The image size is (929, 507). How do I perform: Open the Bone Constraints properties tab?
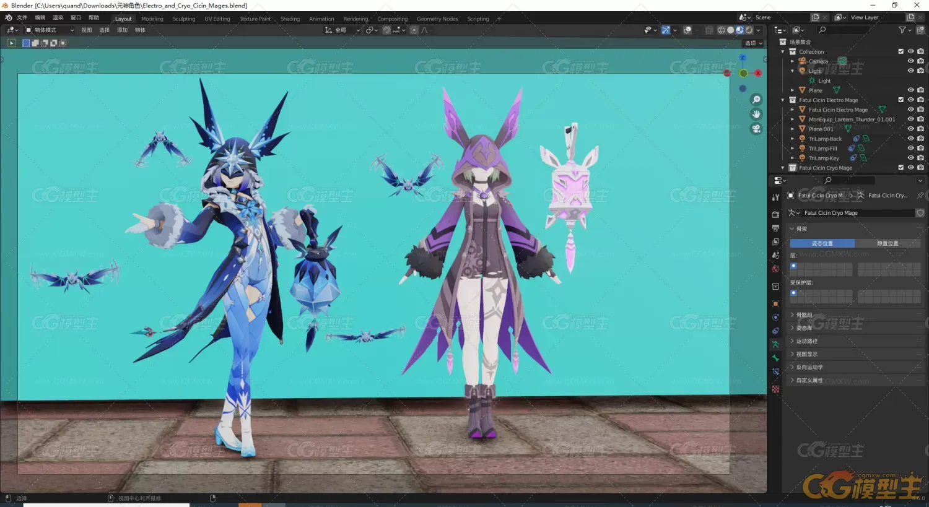[x=775, y=371]
